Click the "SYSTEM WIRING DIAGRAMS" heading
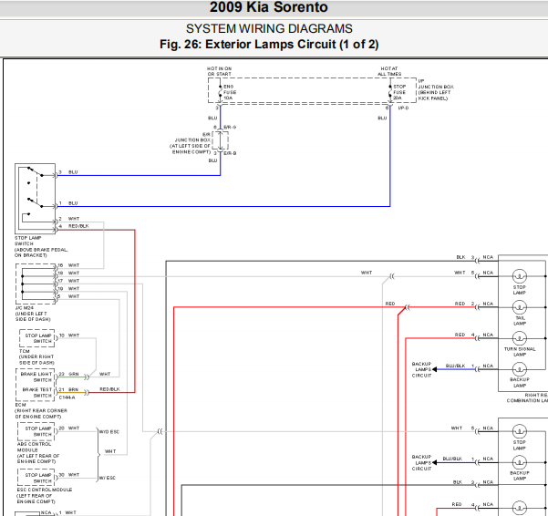This screenshot has height=516, width=548. coord(269,28)
